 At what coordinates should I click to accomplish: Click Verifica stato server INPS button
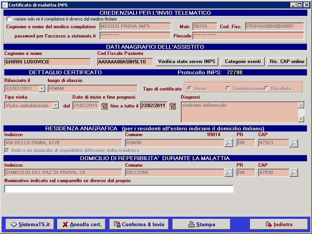[187, 61]
